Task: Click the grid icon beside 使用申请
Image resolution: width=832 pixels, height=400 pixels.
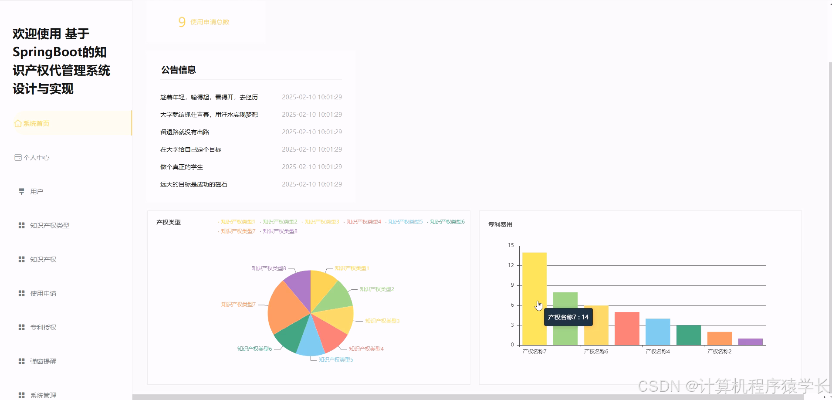Action: 21,293
